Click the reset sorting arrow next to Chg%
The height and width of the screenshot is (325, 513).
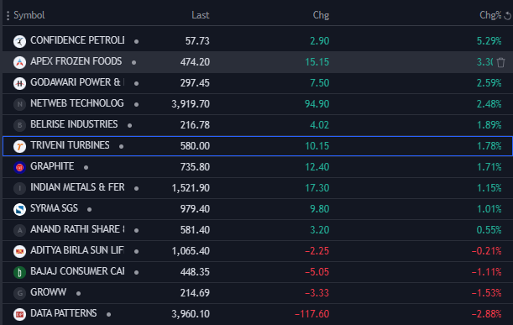click(507, 15)
